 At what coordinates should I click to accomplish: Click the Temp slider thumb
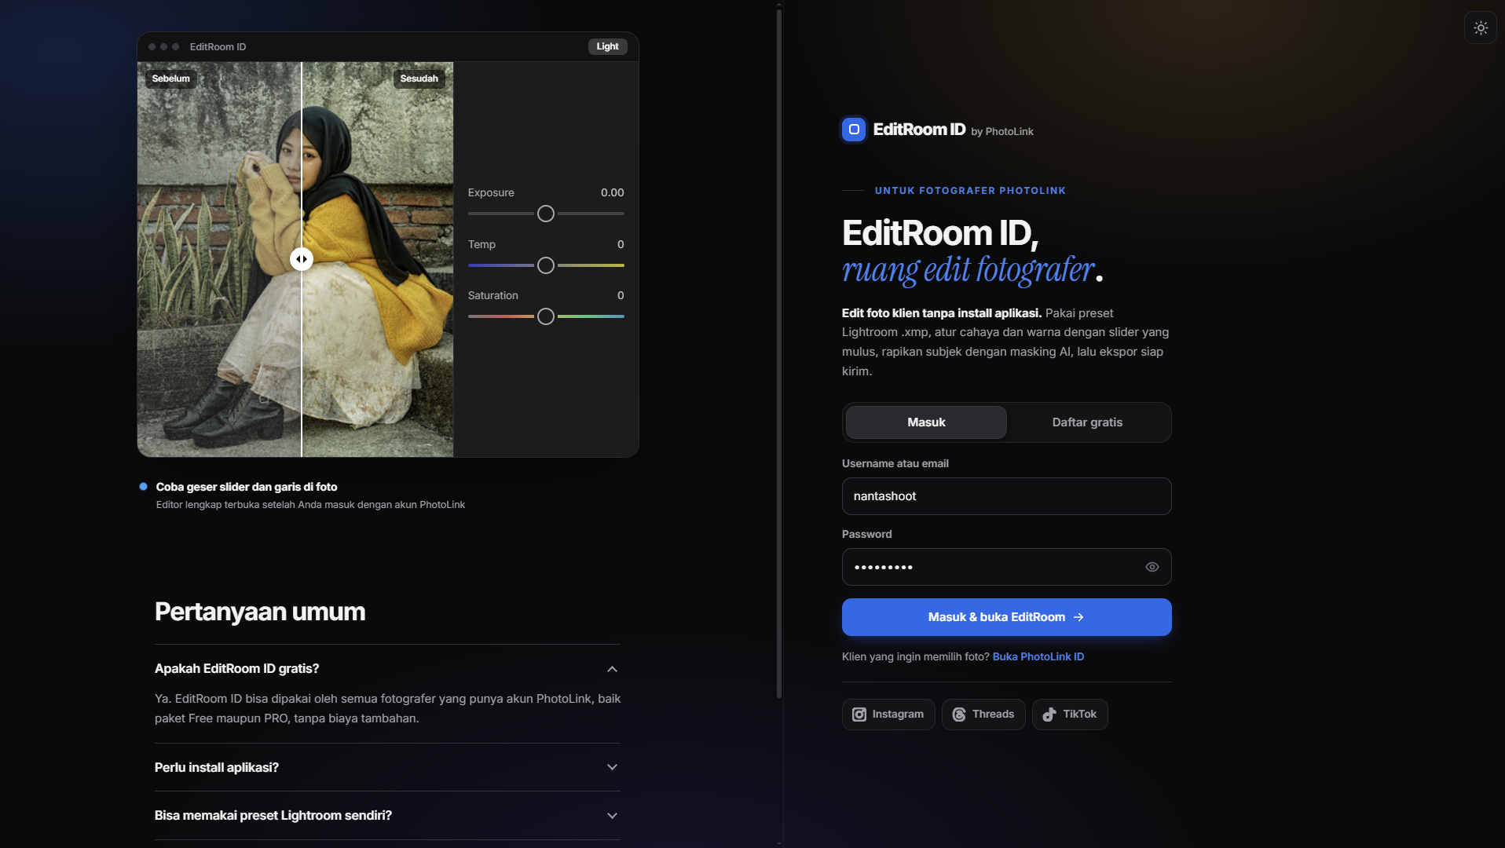tap(546, 265)
